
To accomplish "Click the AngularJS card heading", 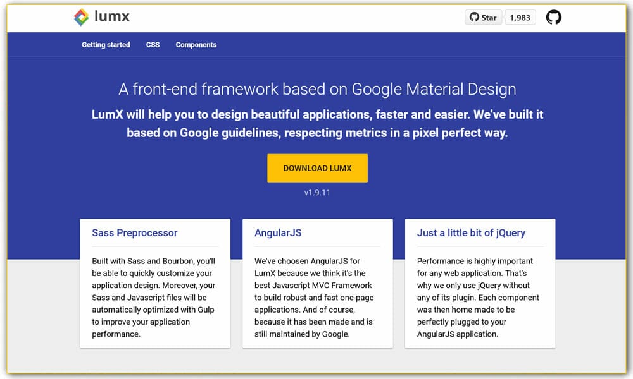I will click(x=278, y=233).
